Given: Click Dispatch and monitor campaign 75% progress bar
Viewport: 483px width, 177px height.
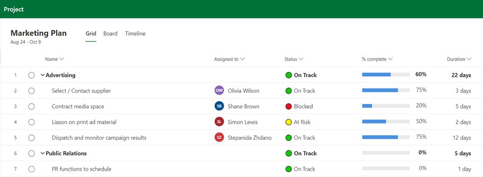Looking at the screenshot, I should pos(386,137).
